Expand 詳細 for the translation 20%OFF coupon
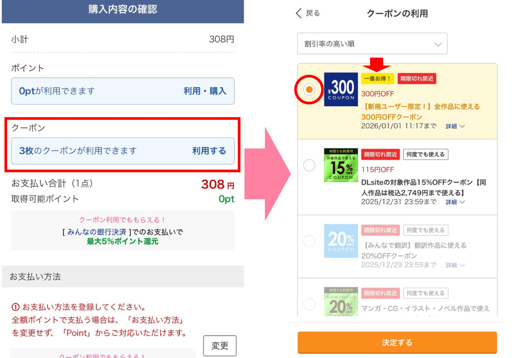 click(x=455, y=265)
